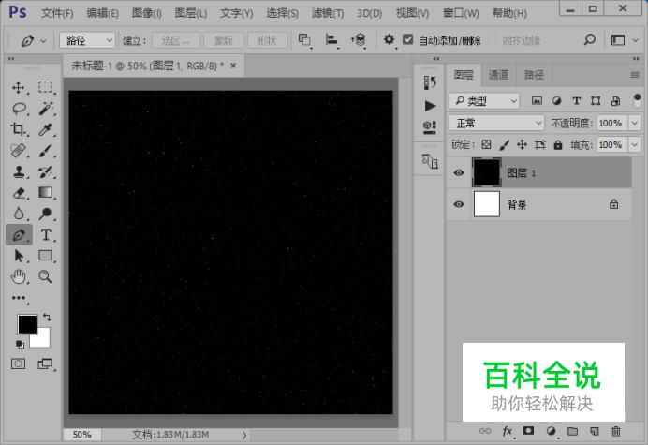The height and width of the screenshot is (445, 648).
Task: Open the Filter menu
Action: point(328,14)
